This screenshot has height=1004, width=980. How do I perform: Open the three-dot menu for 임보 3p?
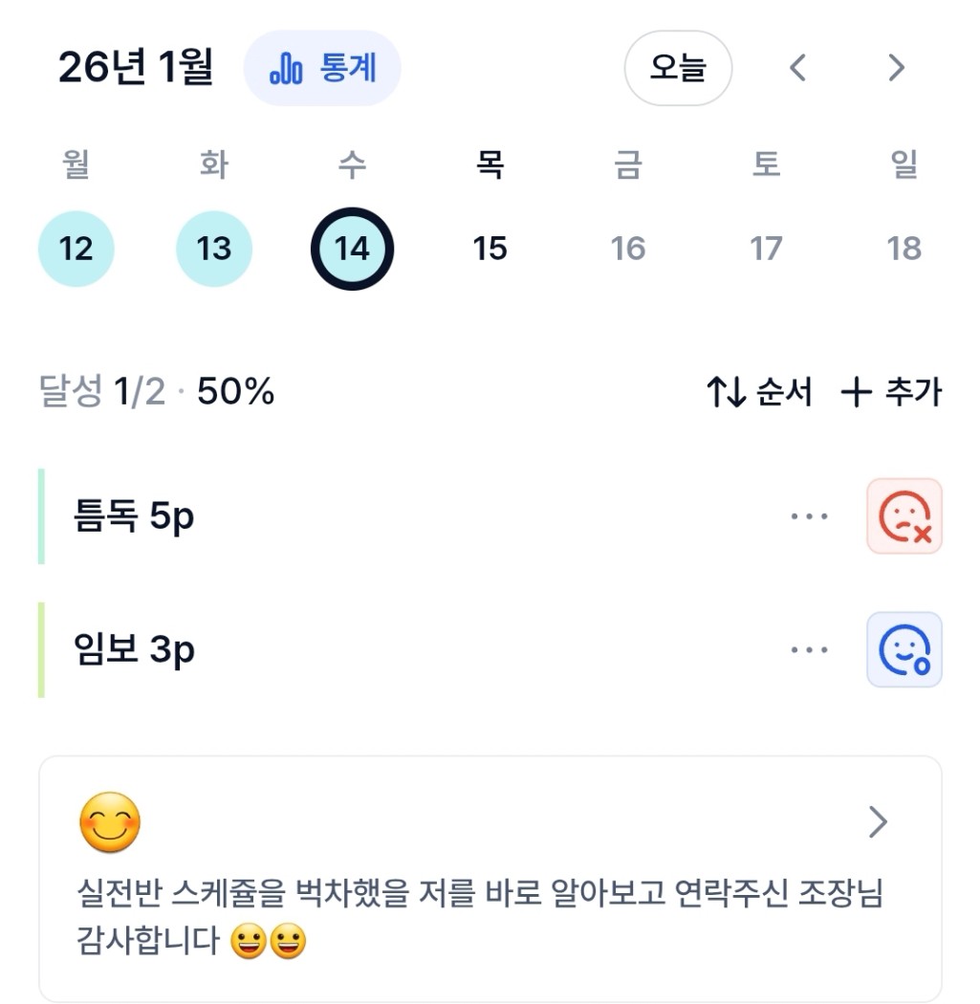pos(809,650)
